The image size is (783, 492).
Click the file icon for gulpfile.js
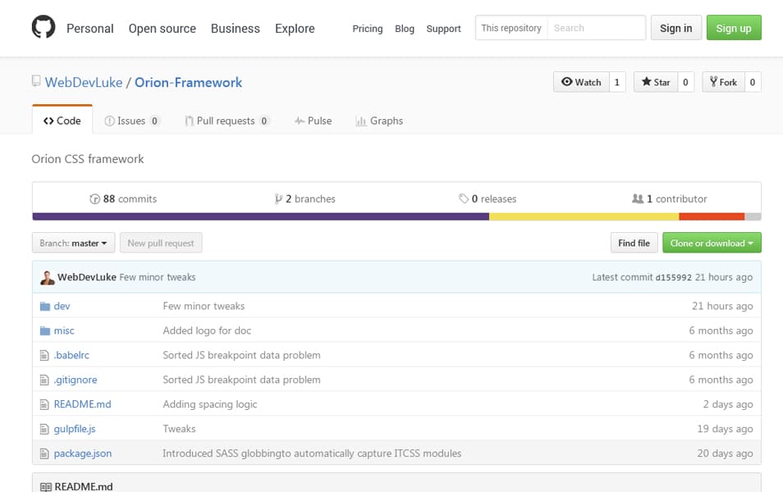coord(44,429)
